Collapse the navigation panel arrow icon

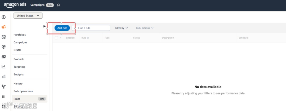[x=44, y=26]
